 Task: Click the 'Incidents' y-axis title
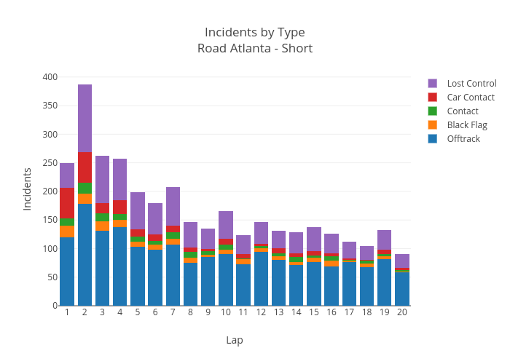coord(28,189)
